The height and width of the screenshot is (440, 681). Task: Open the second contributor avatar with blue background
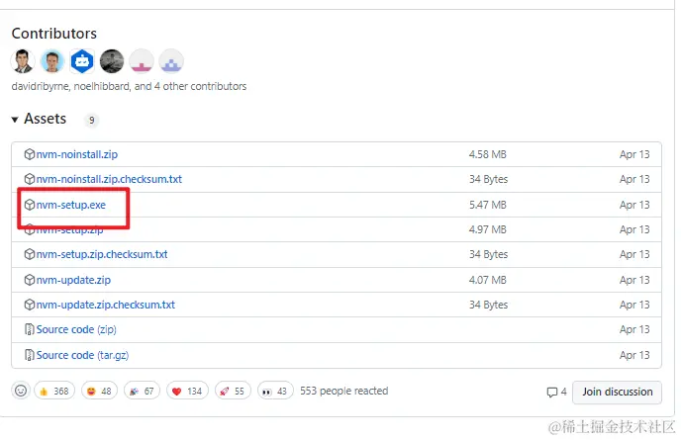click(52, 61)
